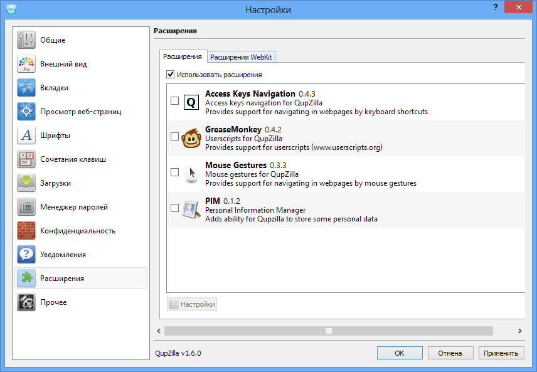537x372 pixels.
Task: Select the Mouse Gestures title text
Action: coord(236,165)
